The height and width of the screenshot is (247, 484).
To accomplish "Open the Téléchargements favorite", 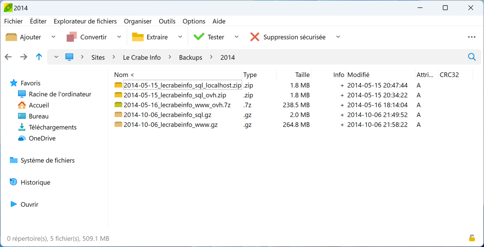I will [x=52, y=127].
